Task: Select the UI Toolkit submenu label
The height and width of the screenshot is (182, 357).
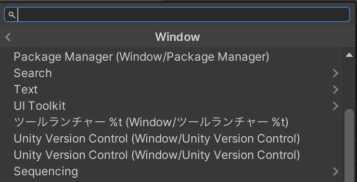Action: pyautogui.click(x=39, y=106)
